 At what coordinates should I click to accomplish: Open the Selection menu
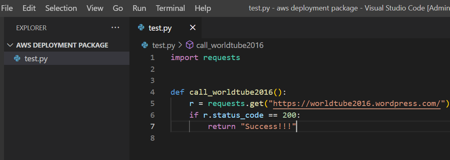click(61, 8)
